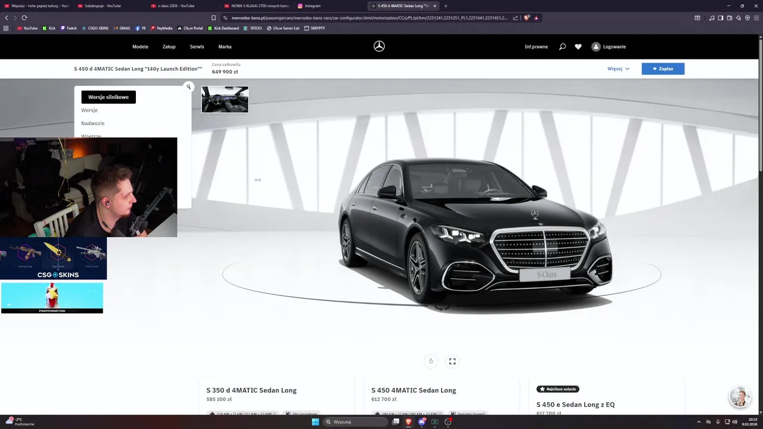The height and width of the screenshot is (429, 763).
Task: Open Inf.prawne legal info link
Action: click(x=536, y=46)
